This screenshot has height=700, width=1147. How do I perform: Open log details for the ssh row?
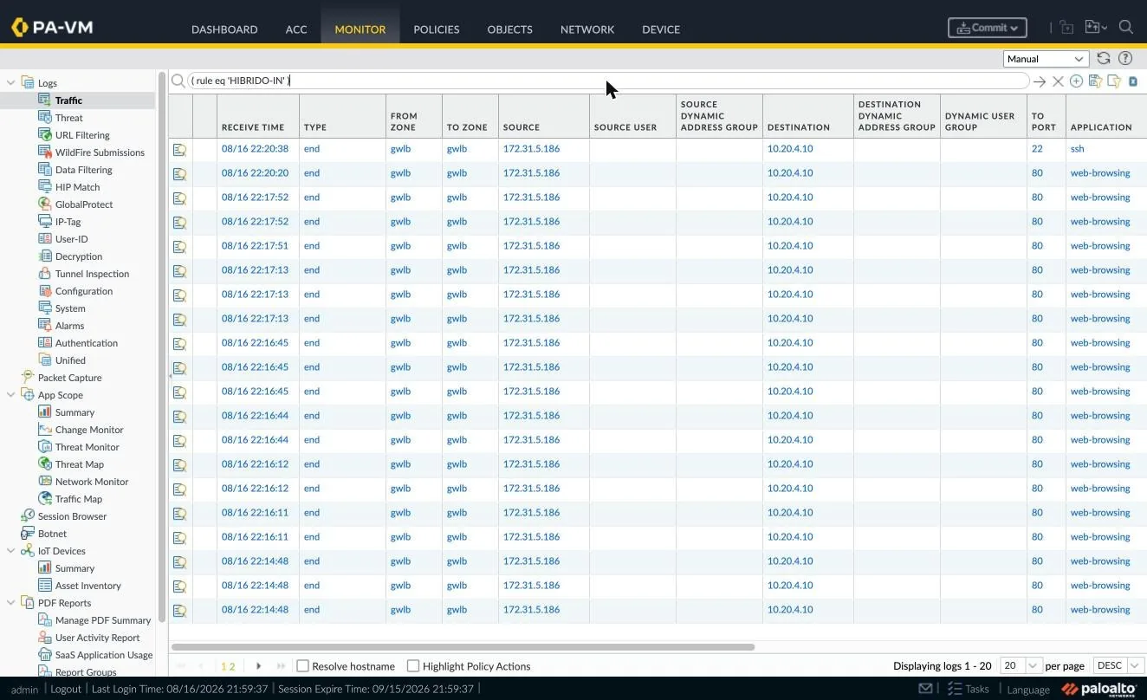[x=179, y=150]
